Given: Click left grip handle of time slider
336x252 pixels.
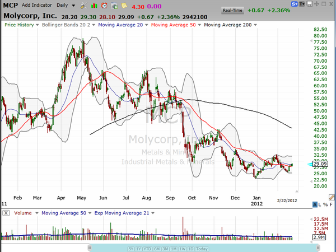Looking at the screenshot, I should [x=90, y=248].
